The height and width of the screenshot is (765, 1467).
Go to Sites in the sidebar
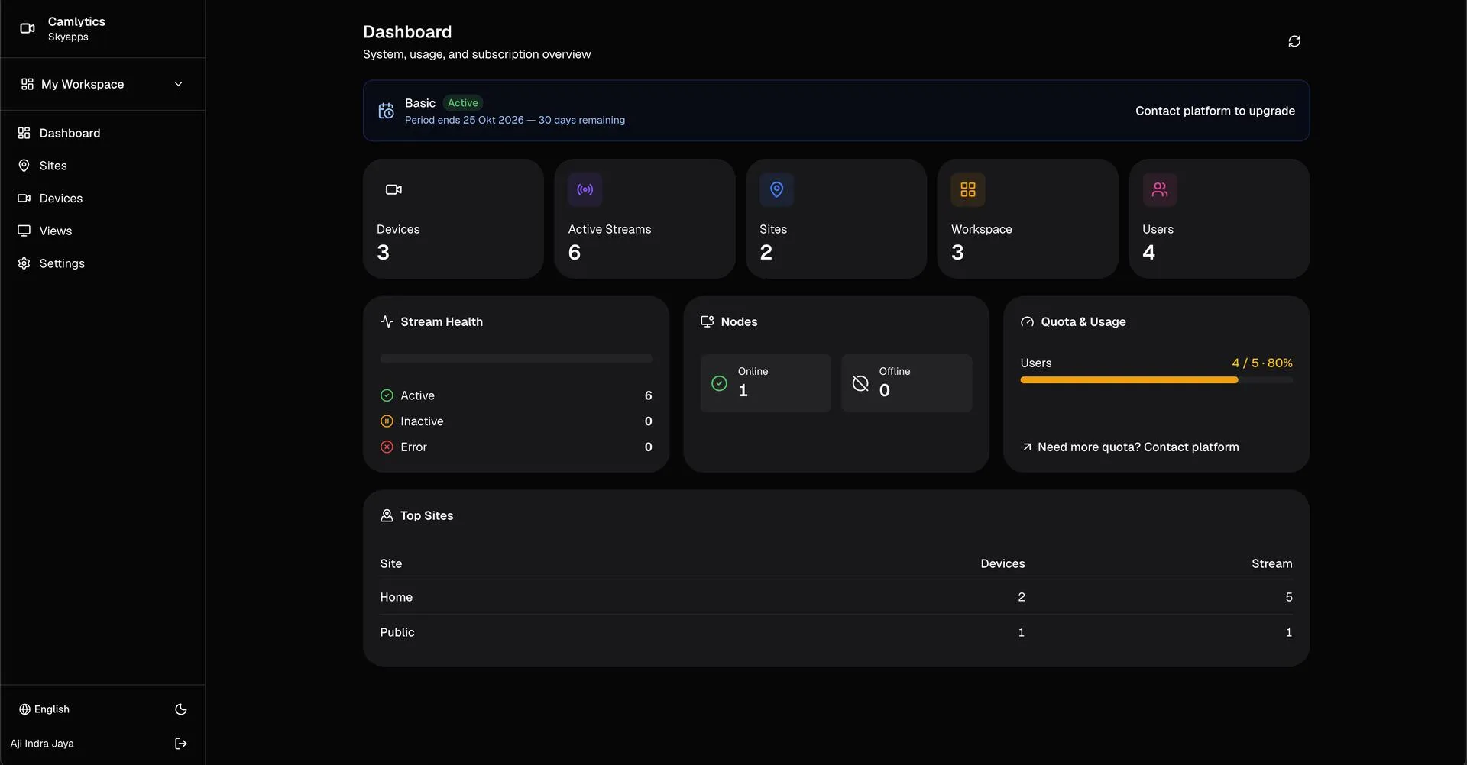102,166
